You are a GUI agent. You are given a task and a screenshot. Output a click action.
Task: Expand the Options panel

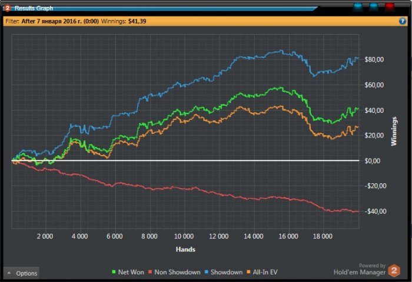[x=22, y=273]
